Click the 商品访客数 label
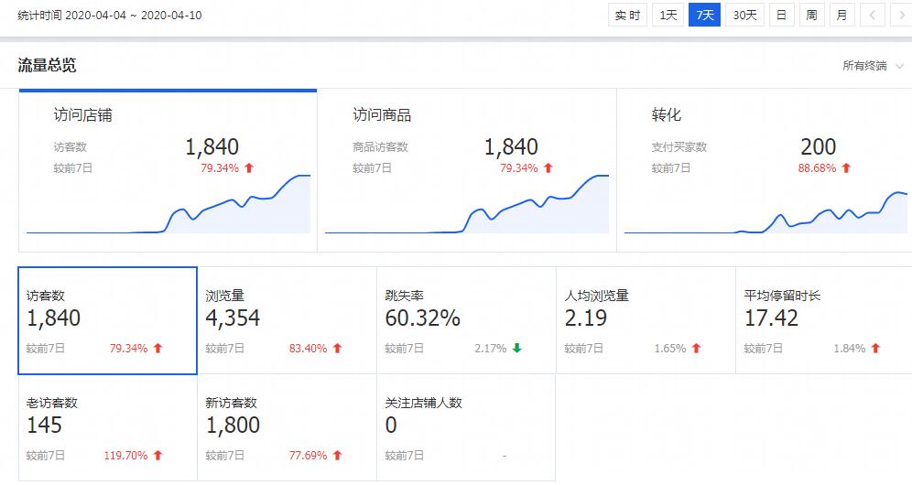 click(380, 147)
